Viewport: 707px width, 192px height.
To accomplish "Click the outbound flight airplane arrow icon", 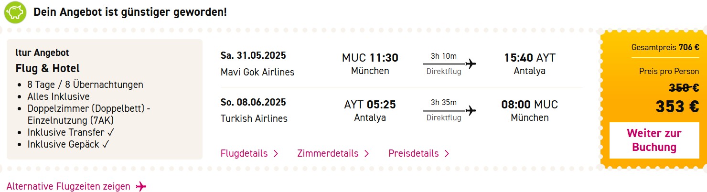I will tap(471, 64).
